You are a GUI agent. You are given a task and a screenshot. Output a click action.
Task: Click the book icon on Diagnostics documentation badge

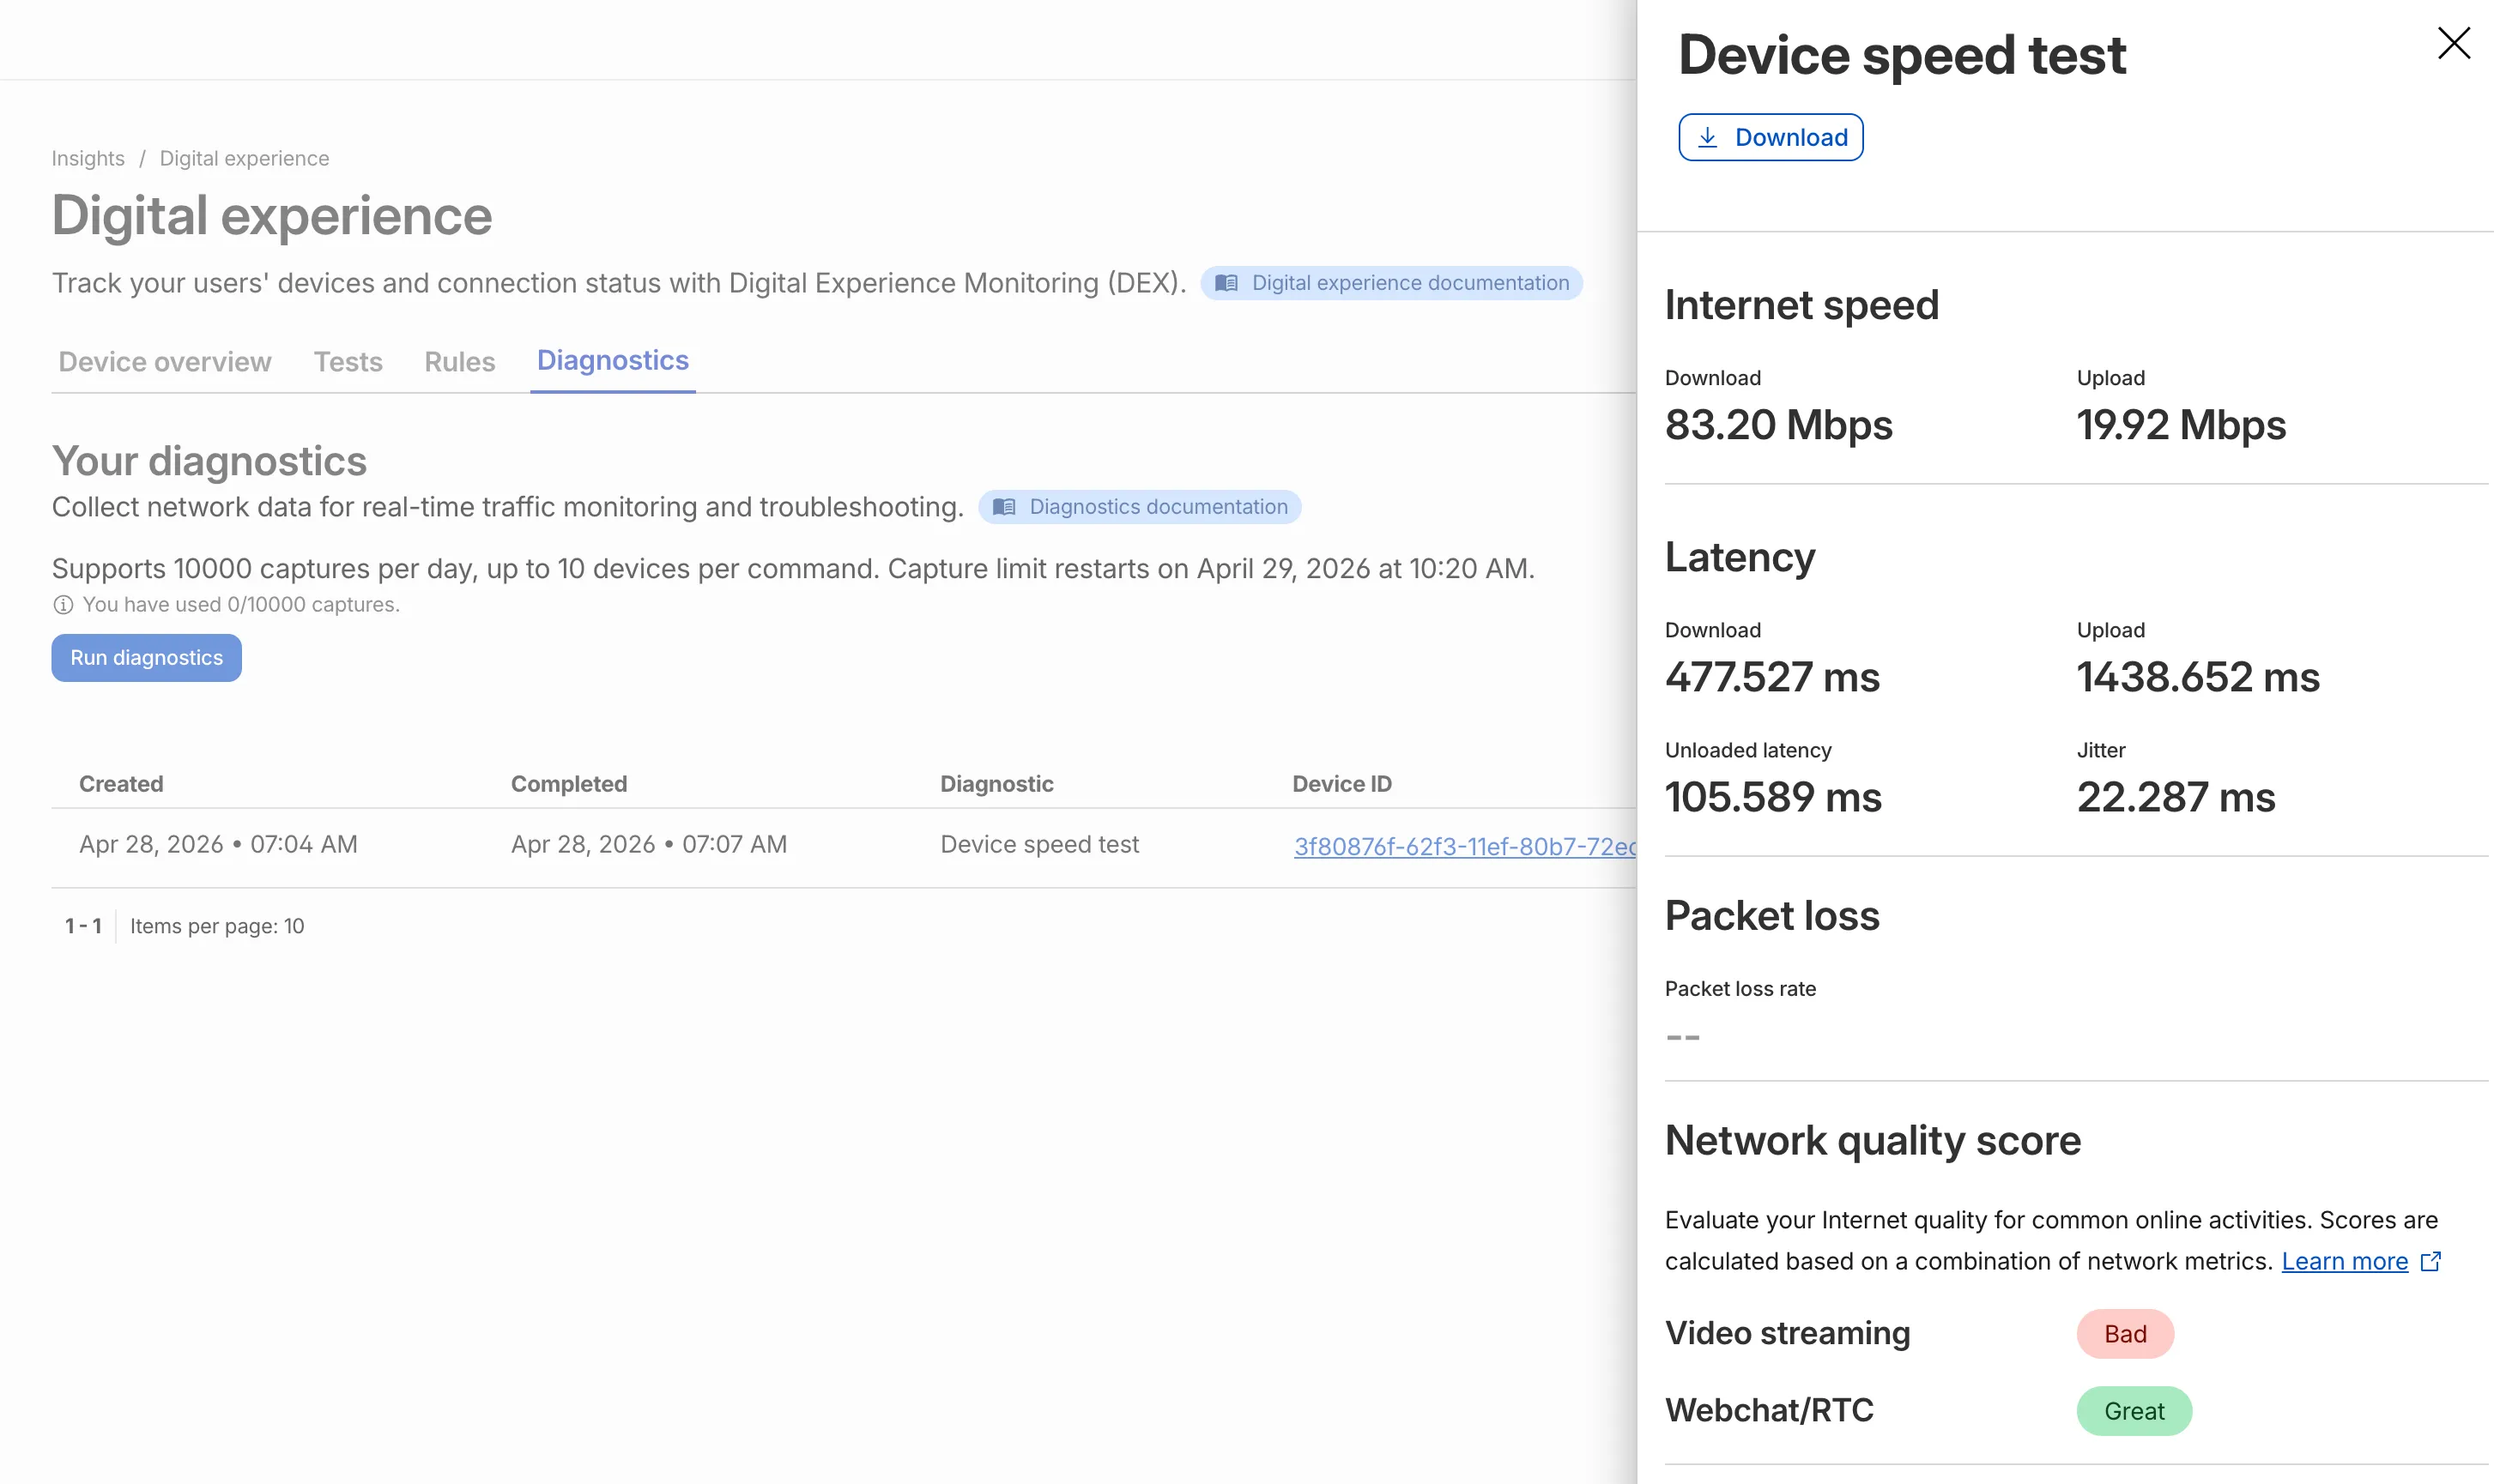[x=1007, y=507]
